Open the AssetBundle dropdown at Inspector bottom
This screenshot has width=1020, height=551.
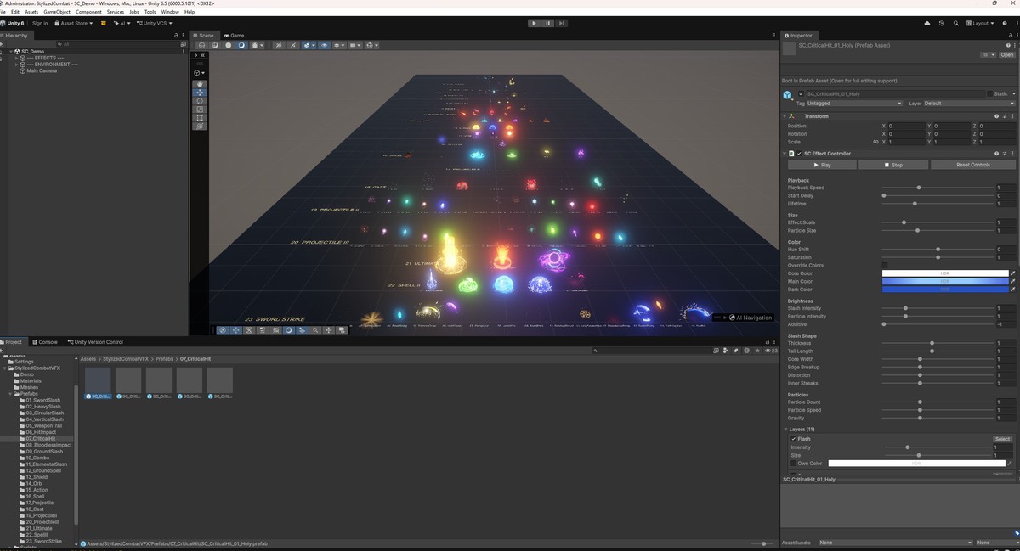[896, 543]
